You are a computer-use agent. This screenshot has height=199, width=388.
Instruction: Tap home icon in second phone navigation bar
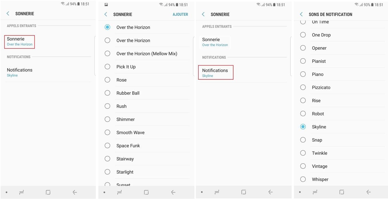coord(146,192)
